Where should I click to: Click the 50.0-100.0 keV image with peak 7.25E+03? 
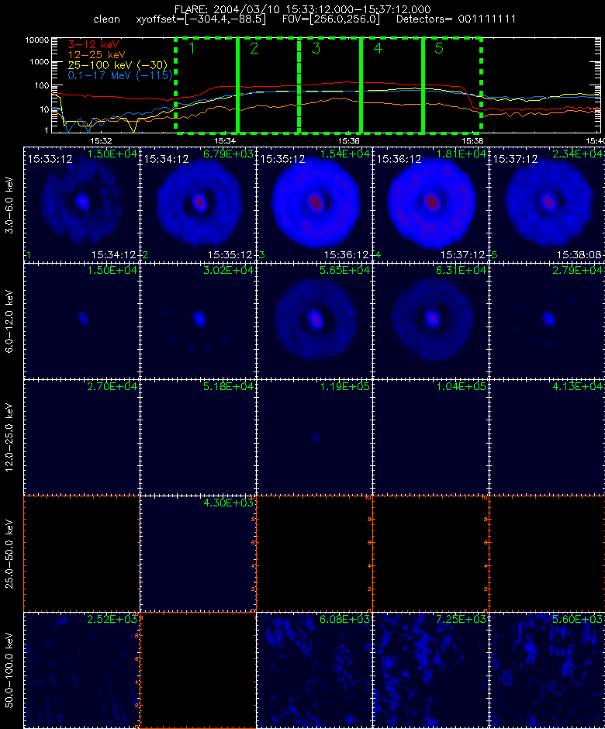coord(430,670)
